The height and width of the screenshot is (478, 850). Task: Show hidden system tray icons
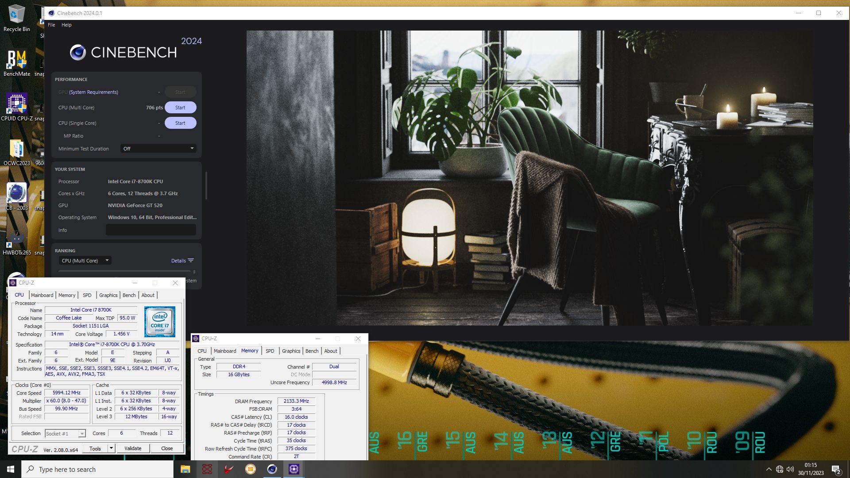pos(769,469)
